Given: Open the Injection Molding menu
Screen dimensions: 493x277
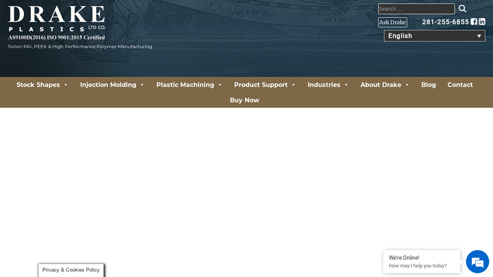Looking at the screenshot, I should tap(108, 85).
